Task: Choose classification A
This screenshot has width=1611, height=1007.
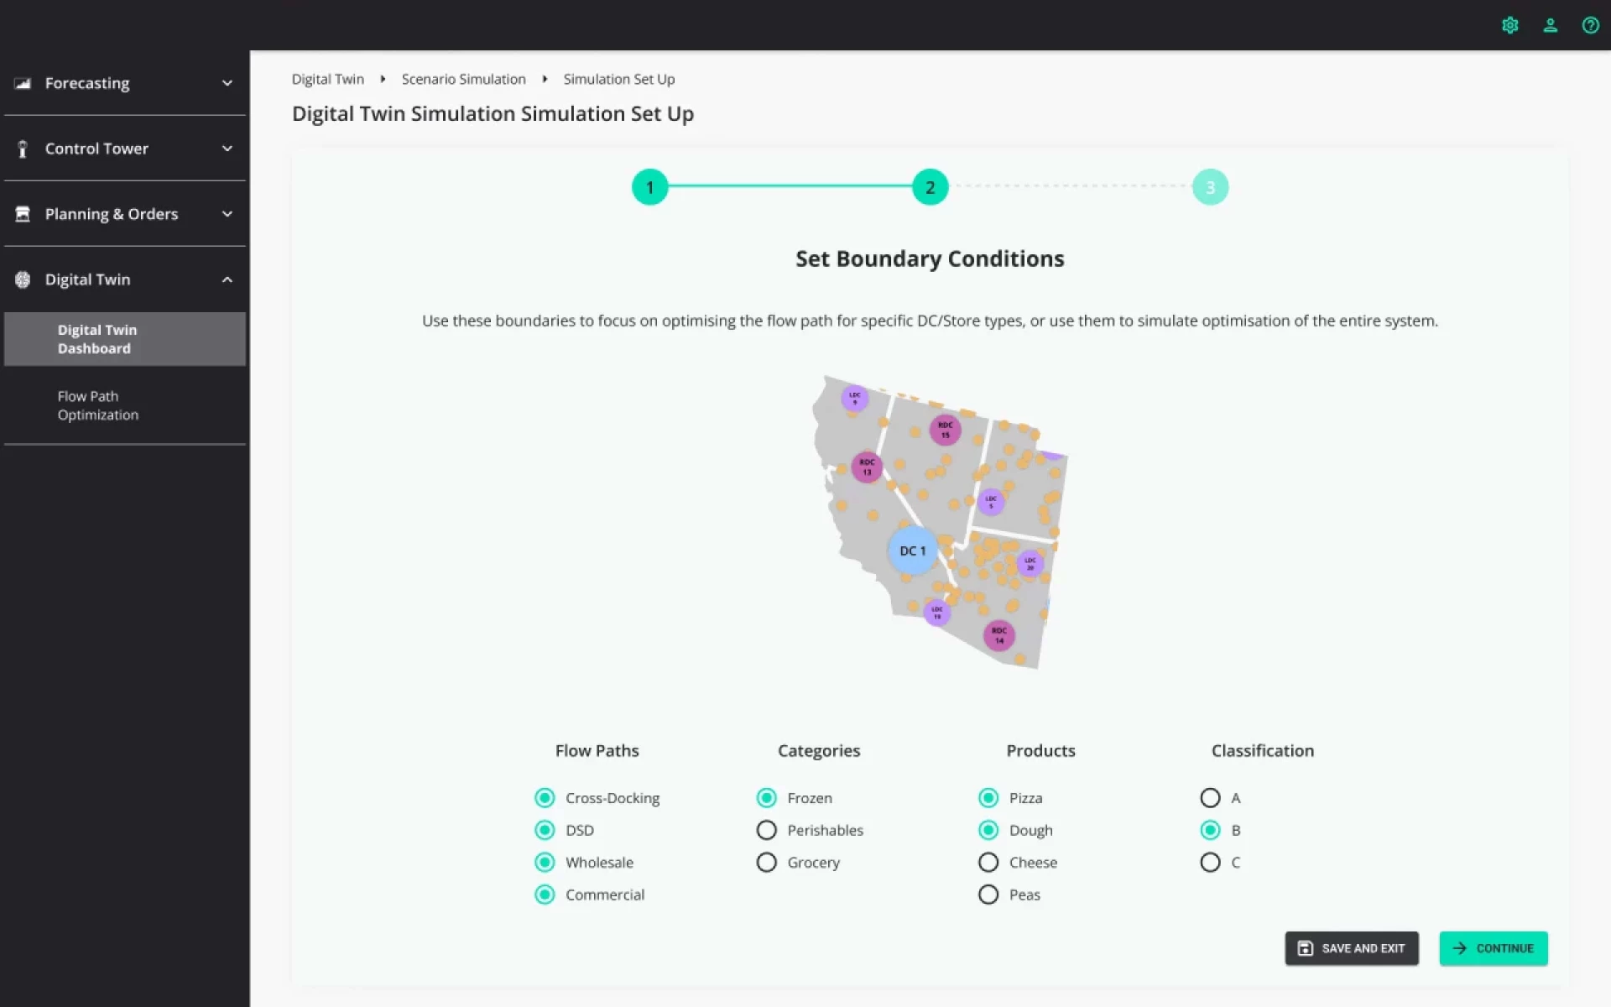Action: pyautogui.click(x=1210, y=798)
